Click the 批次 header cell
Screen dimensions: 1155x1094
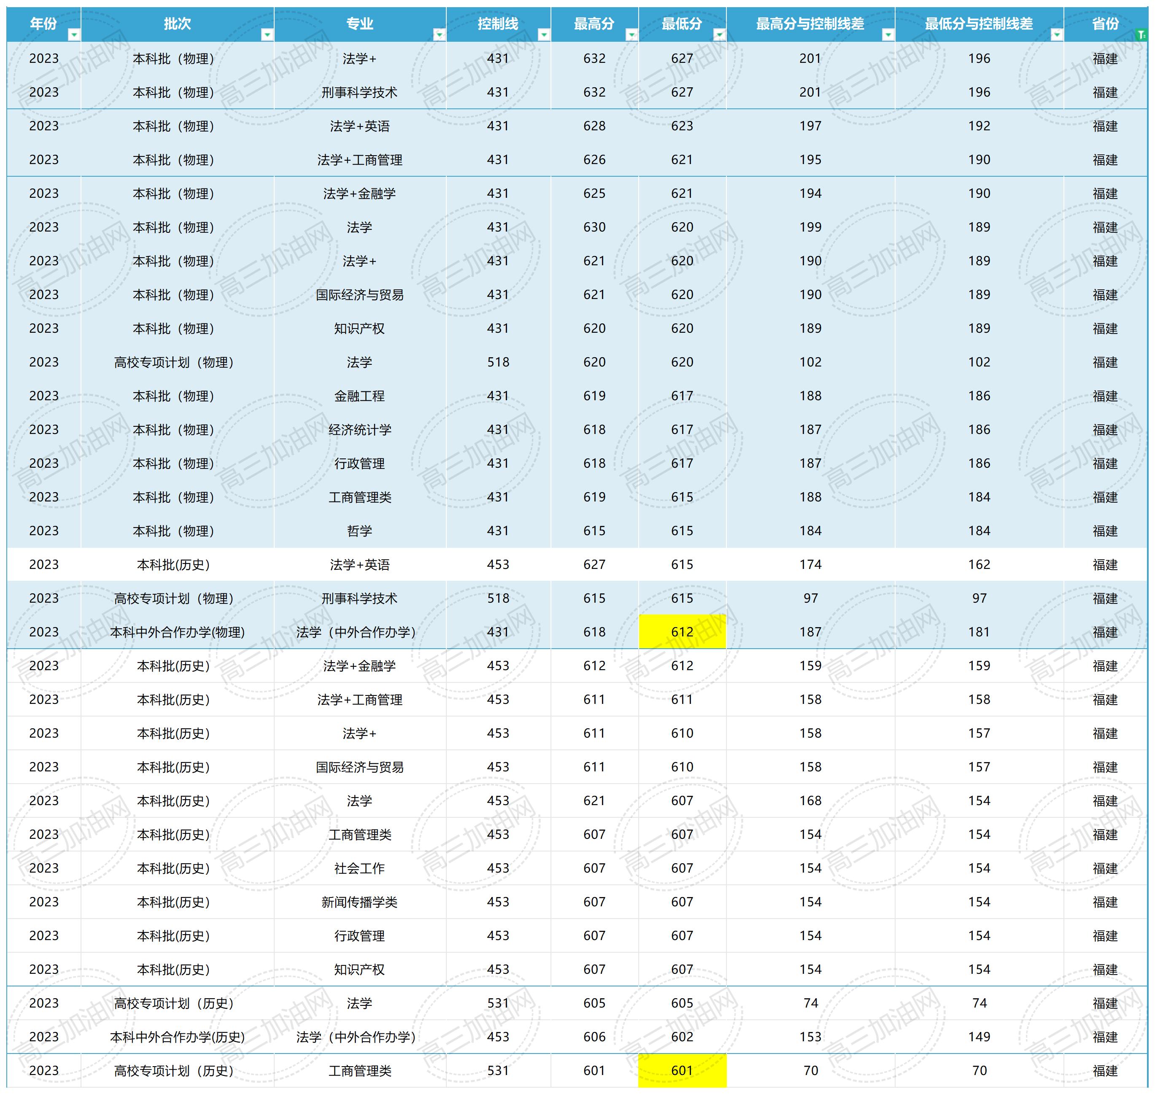(177, 24)
